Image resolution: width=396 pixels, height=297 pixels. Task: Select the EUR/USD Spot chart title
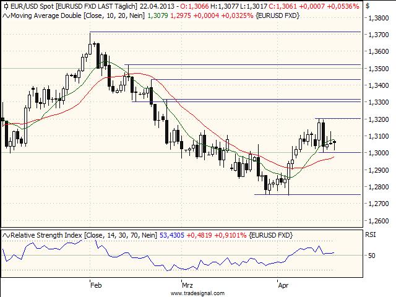point(74,6)
